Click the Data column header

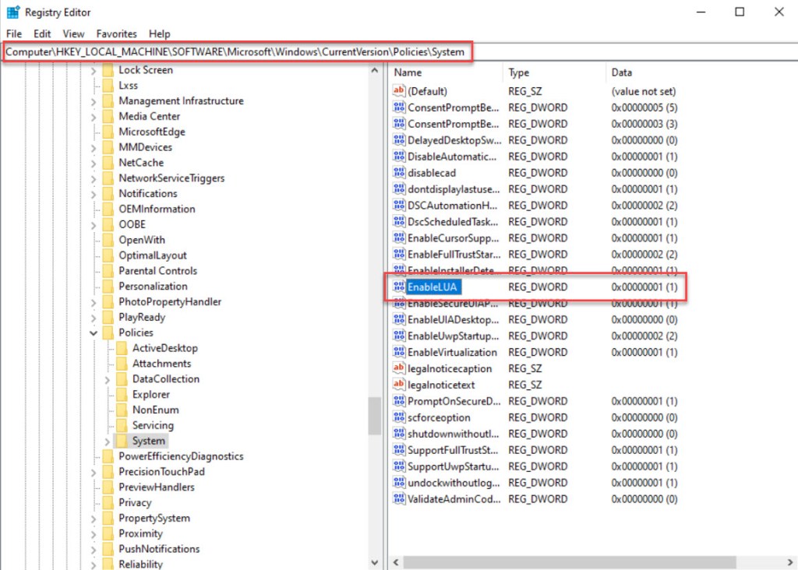tap(621, 72)
